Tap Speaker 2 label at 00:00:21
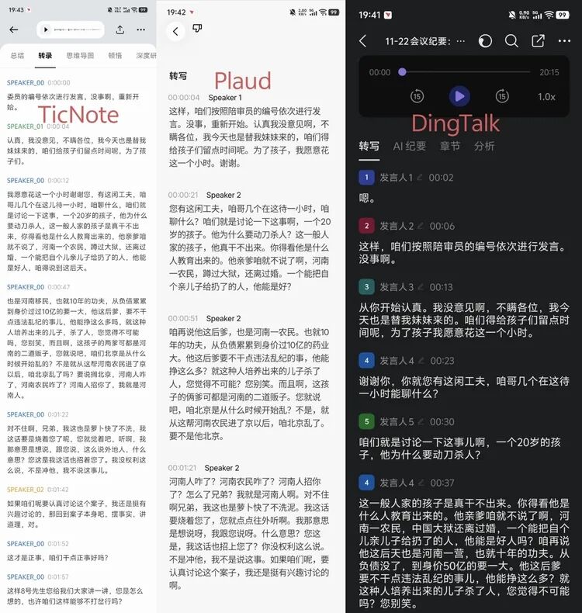This screenshot has height=613, width=582. pos(223,195)
